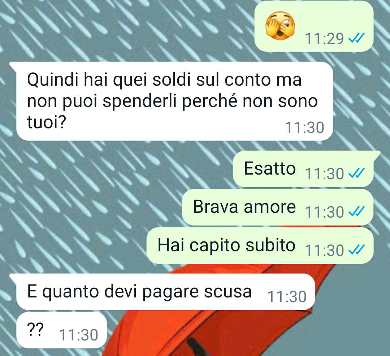Select the 'Brava amore' message text
This screenshot has height=356, width=390.
[244, 207]
